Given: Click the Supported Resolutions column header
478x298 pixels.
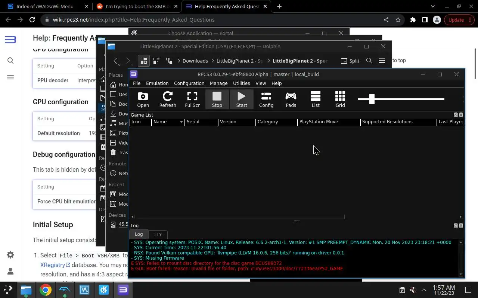Looking at the screenshot, I should (x=398, y=122).
